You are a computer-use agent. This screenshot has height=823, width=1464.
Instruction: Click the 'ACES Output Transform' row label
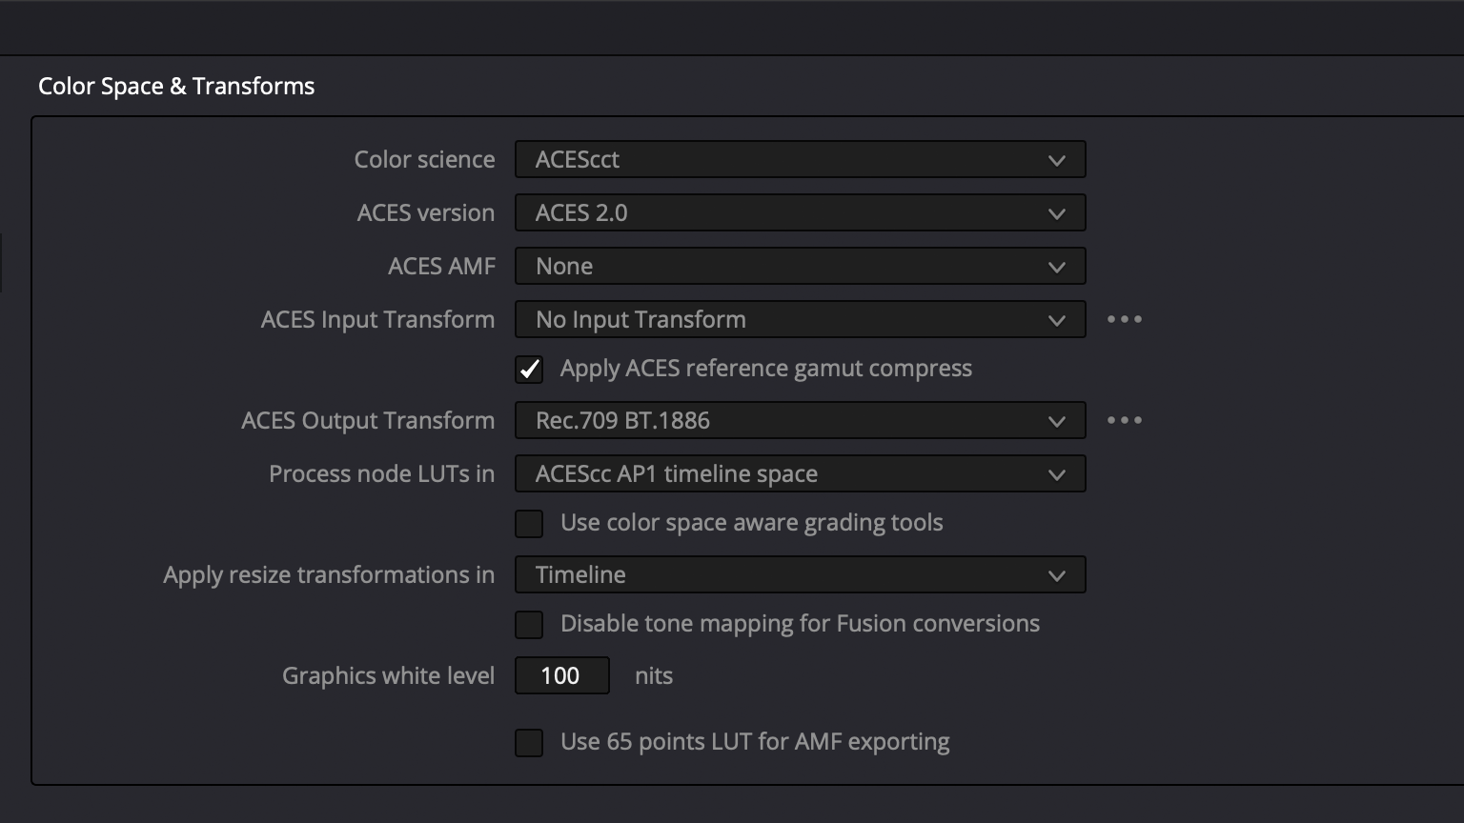click(x=368, y=421)
